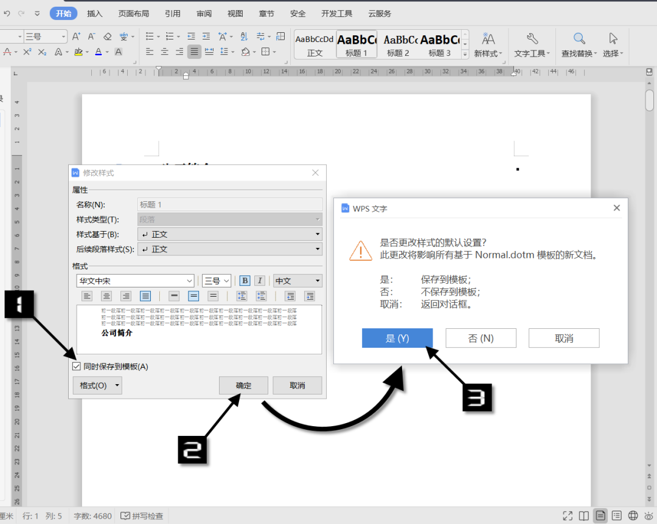Click the text highlight color icon
Image resolution: width=657 pixels, height=524 pixels.
pos(78,52)
